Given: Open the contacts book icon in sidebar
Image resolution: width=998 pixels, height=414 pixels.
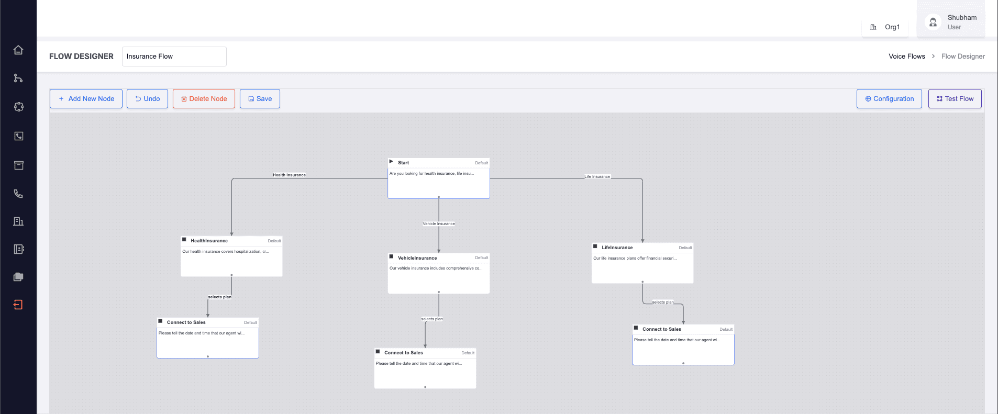Looking at the screenshot, I should (x=18, y=249).
